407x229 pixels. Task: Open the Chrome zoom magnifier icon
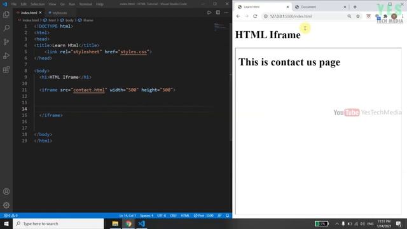349,16
